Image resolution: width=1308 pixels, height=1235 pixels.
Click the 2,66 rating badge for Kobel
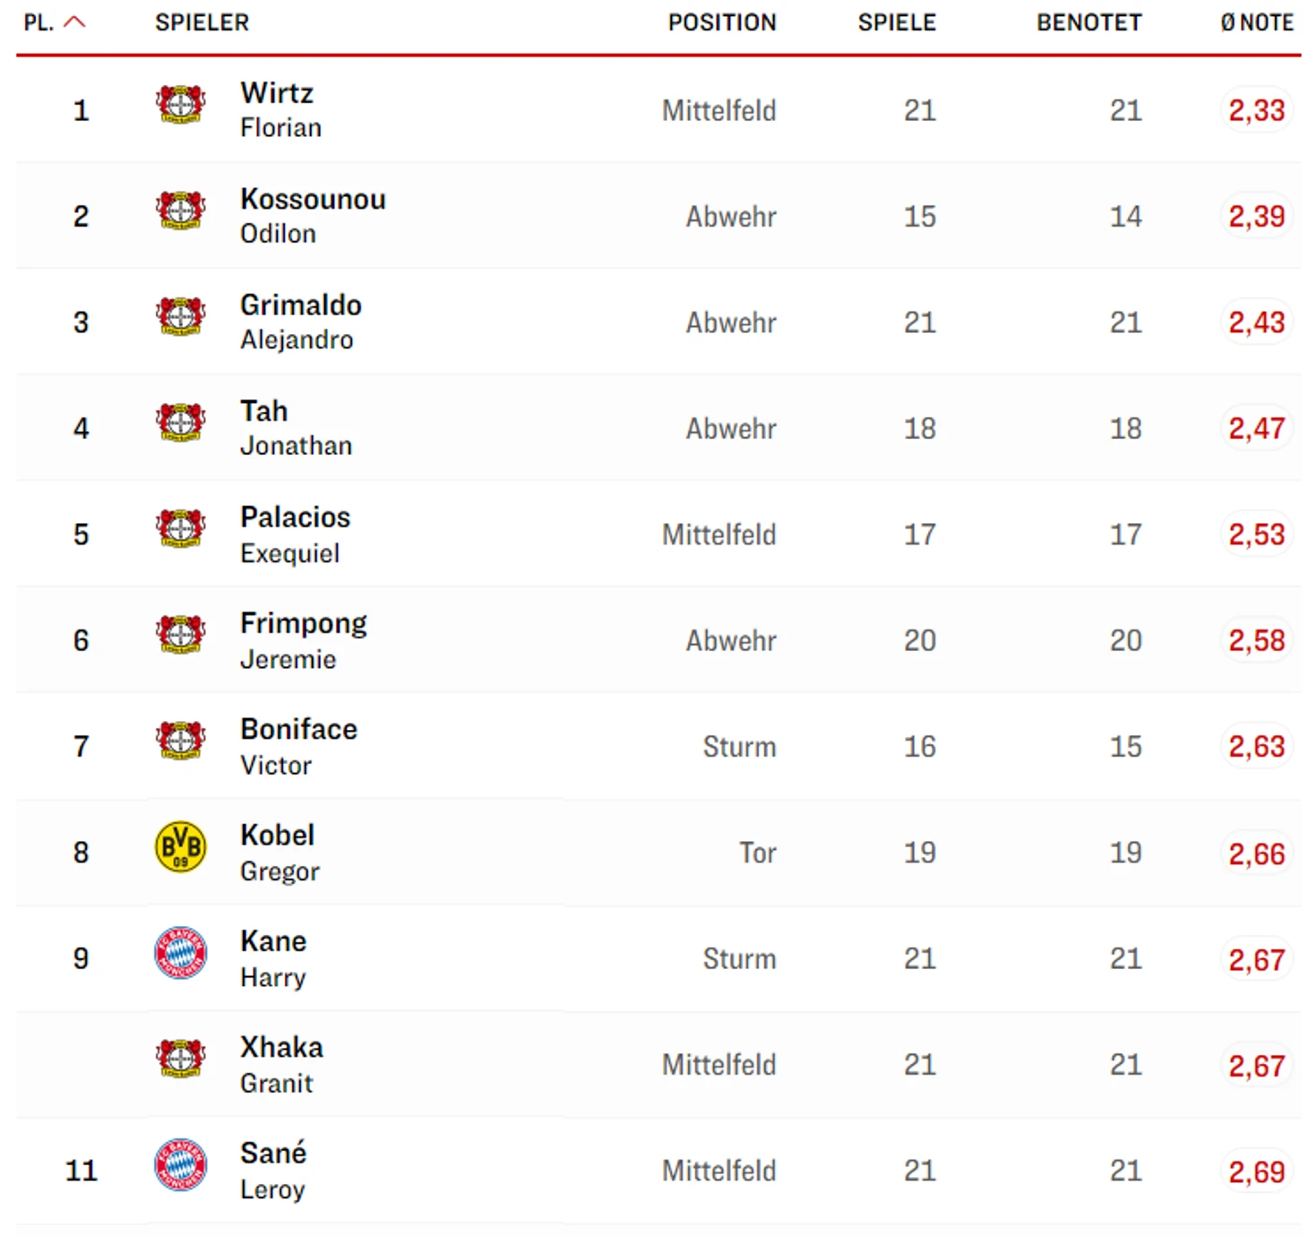tap(1256, 853)
